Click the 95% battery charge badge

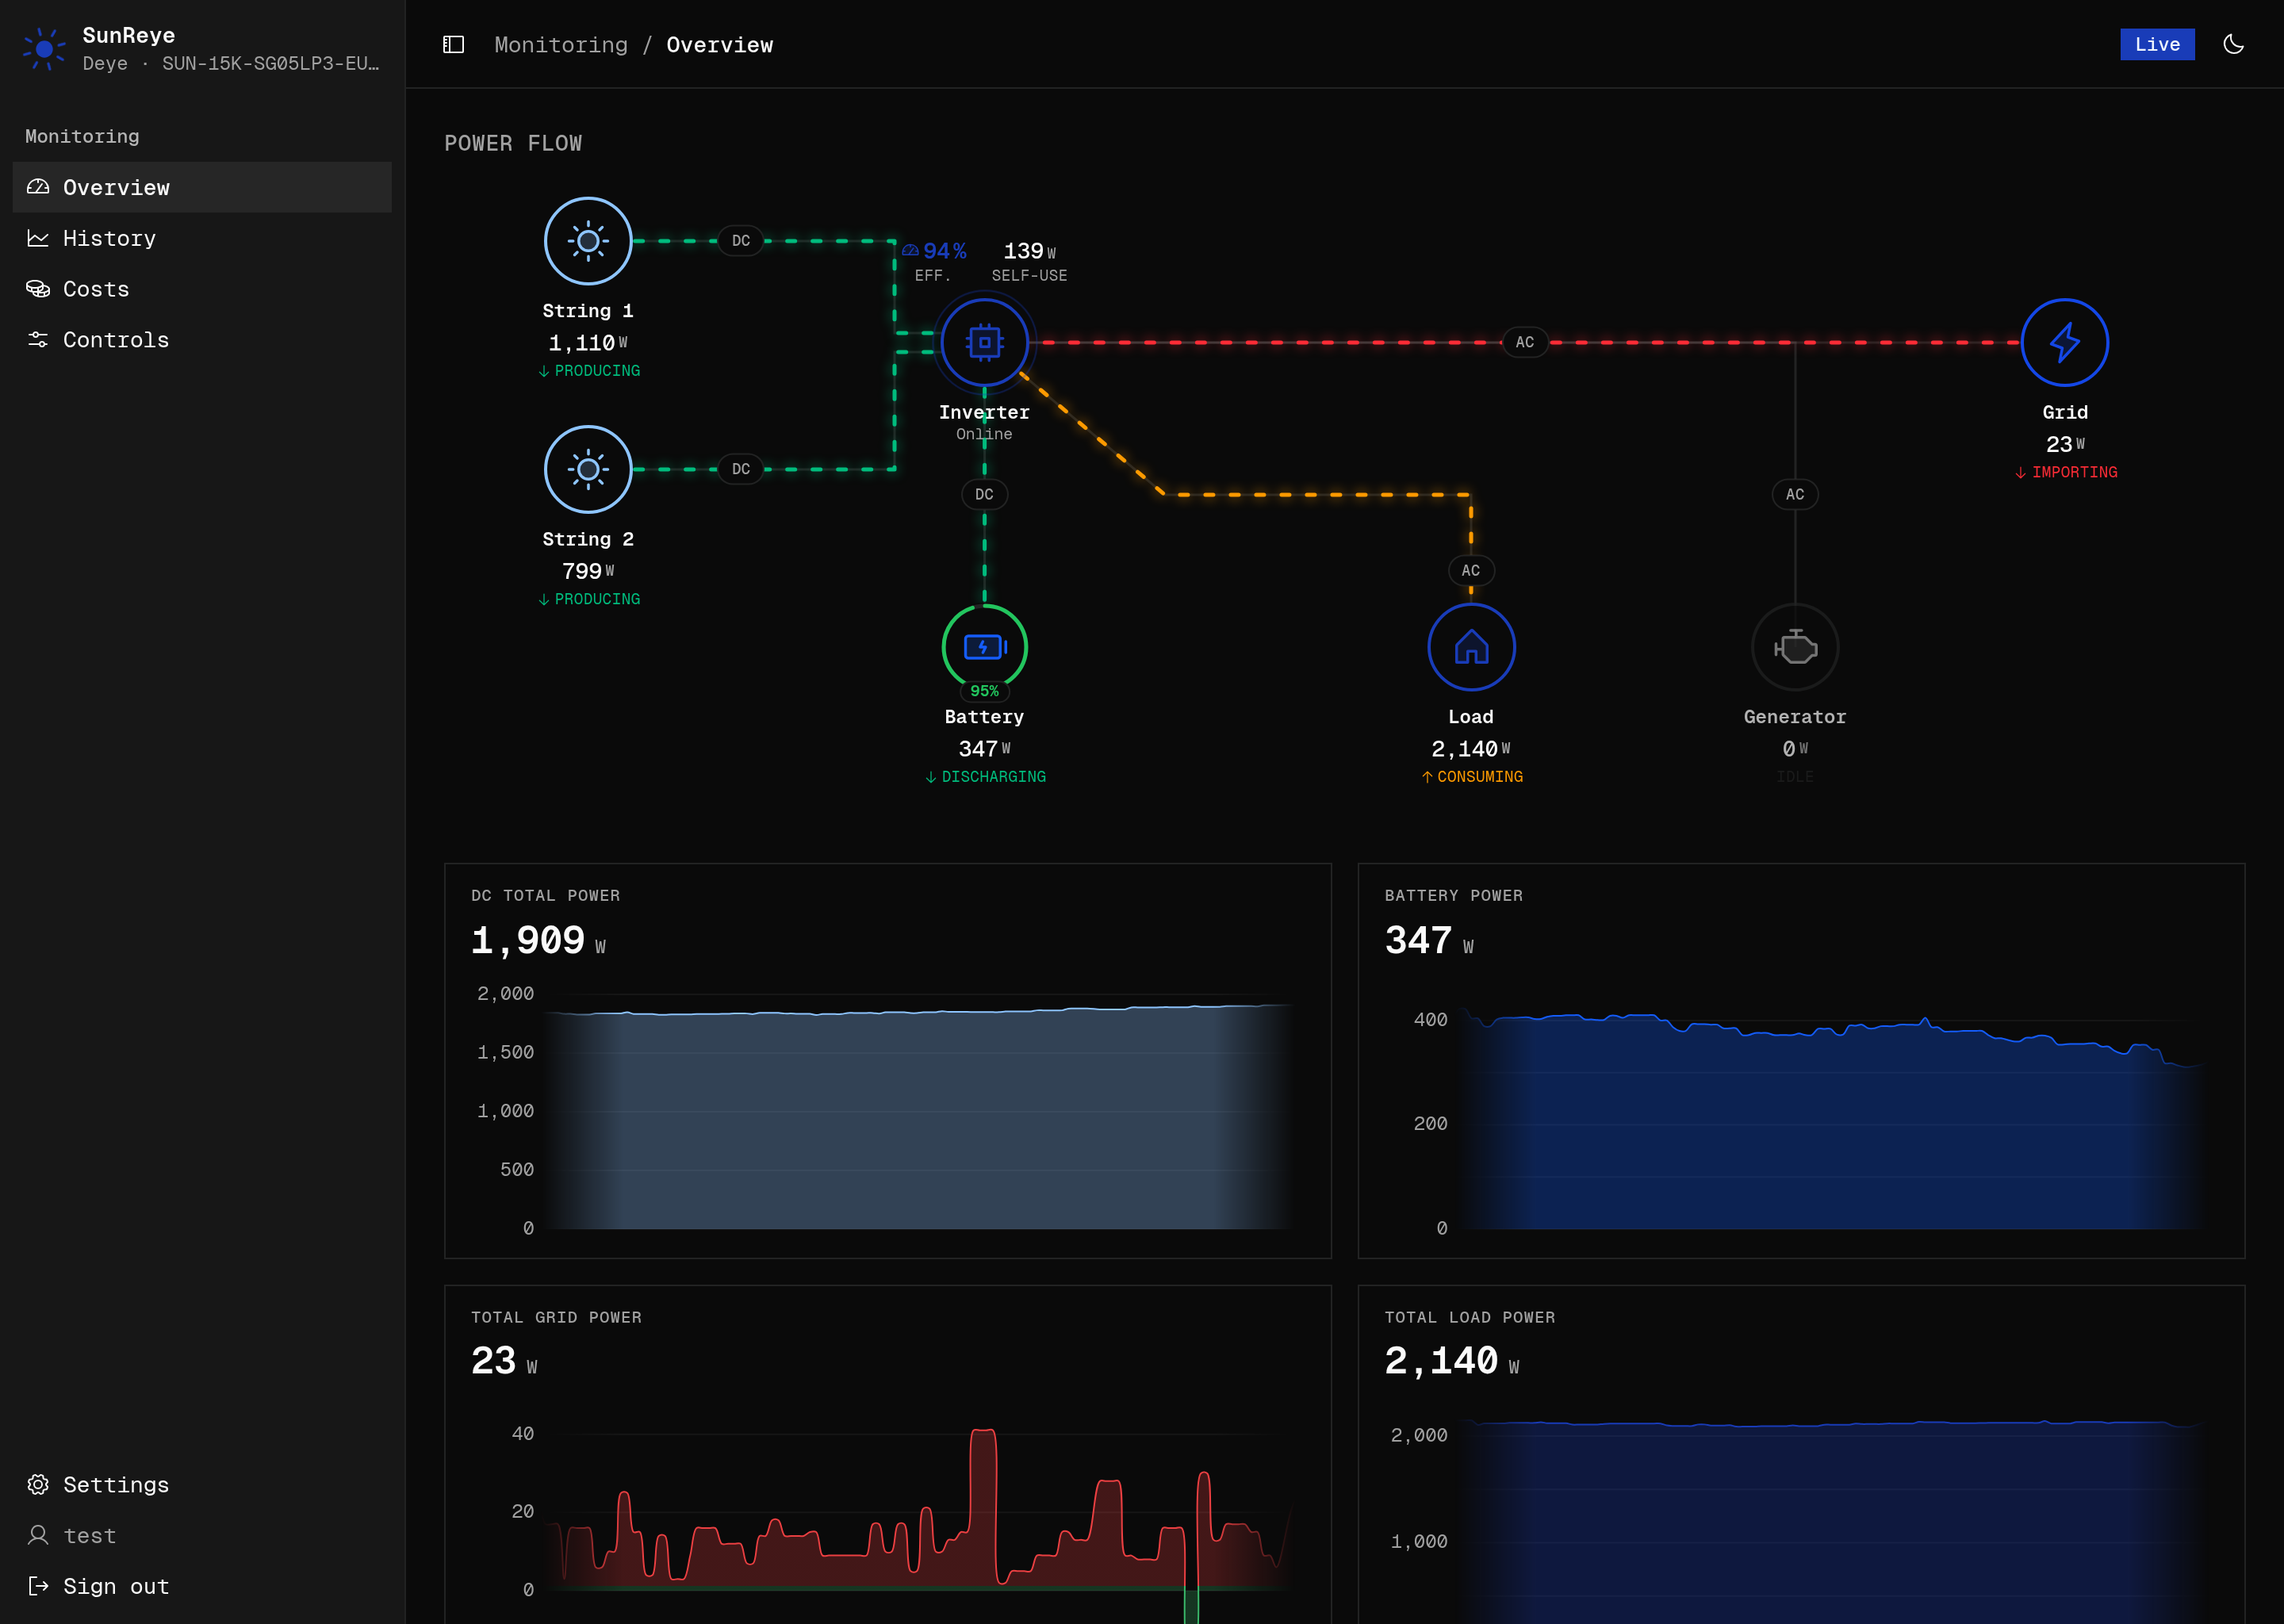point(984,691)
